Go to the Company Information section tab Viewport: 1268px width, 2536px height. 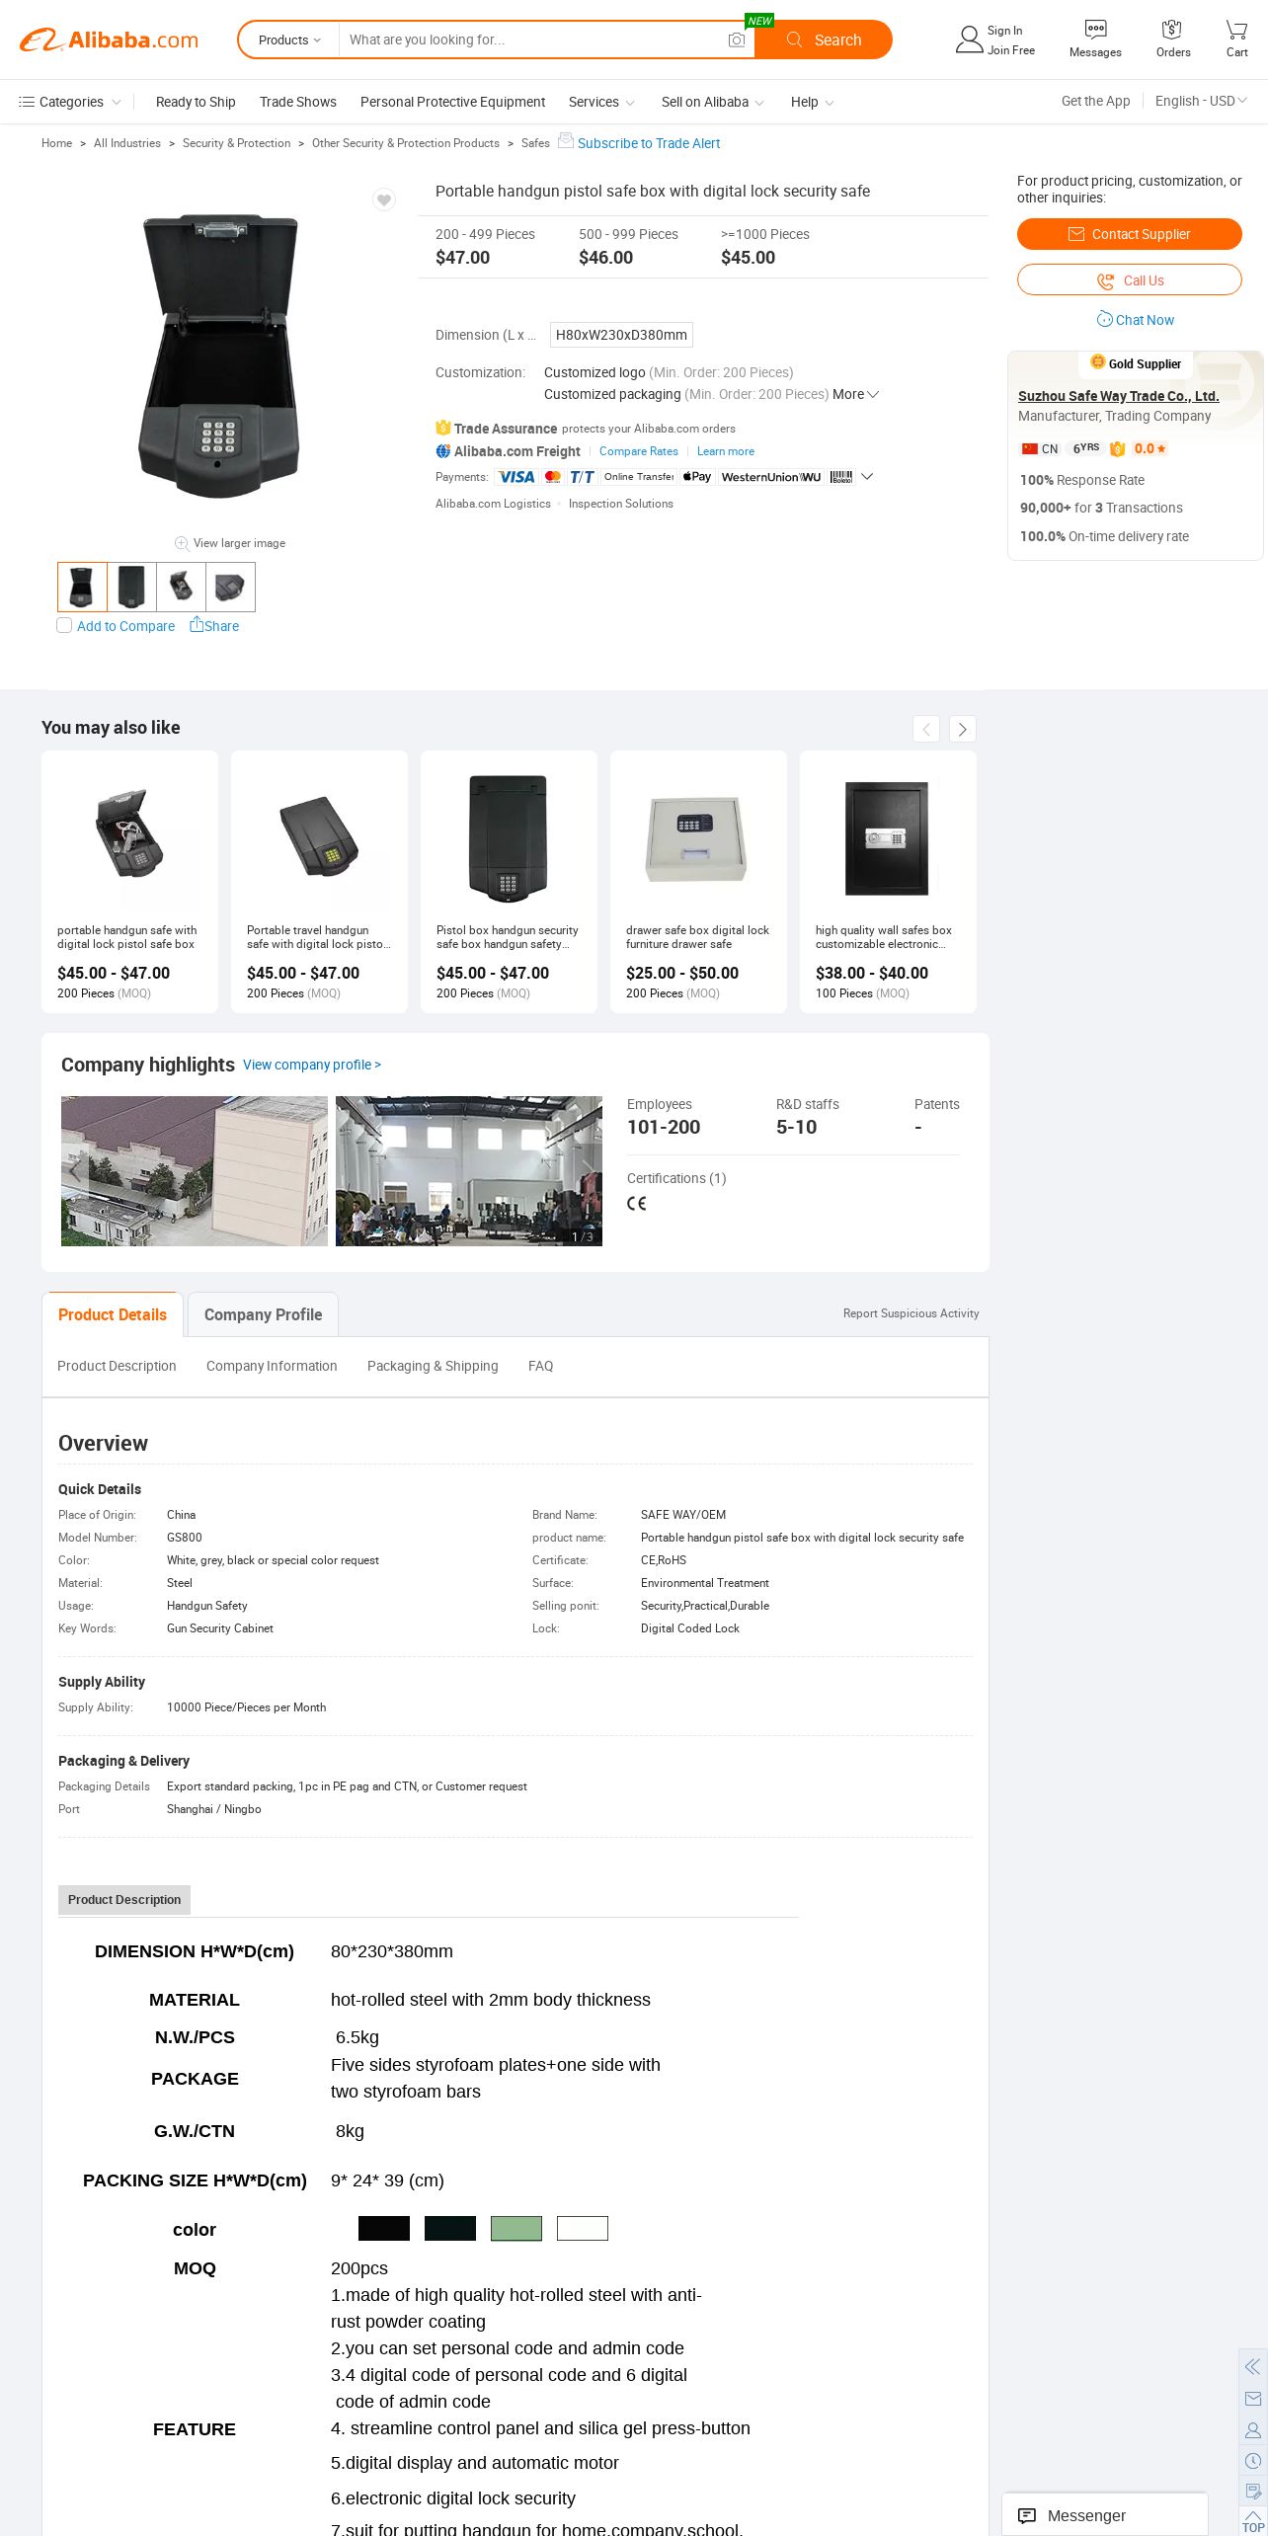tap(272, 1366)
